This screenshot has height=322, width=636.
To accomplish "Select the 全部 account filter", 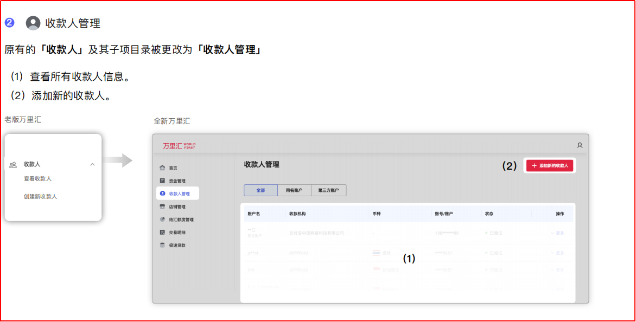I will pyautogui.click(x=260, y=190).
